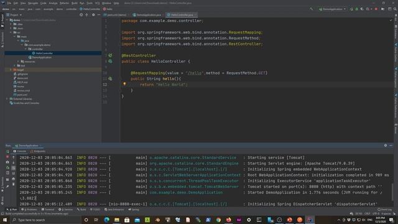Viewport: 398px width, 224px height.
Task: Click the yellow intention lightbulb
Action: click(x=124, y=84)
